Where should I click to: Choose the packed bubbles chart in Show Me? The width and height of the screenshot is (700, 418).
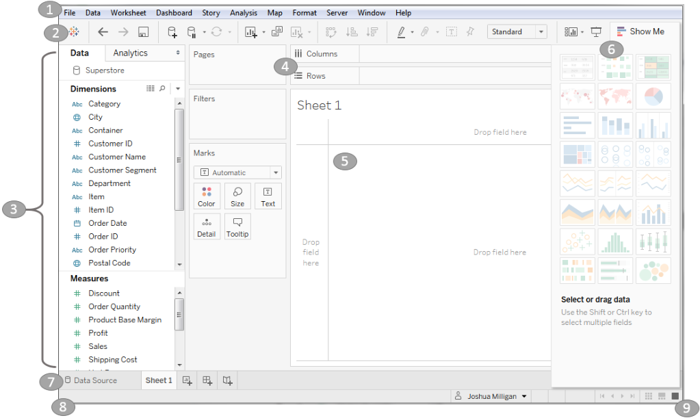pyautogui.click(x=653, y=270)
